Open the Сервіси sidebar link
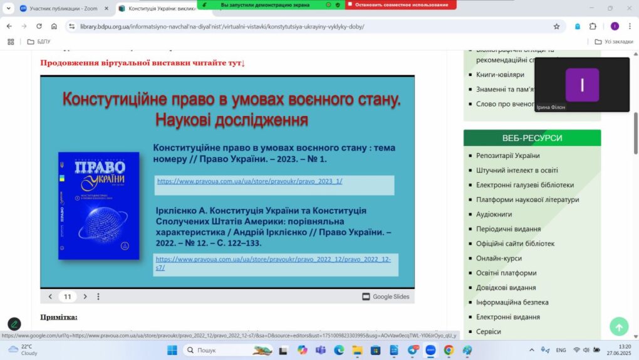Image resolution: width=639 pixels, height=360 pixels. tap(488, 332)
